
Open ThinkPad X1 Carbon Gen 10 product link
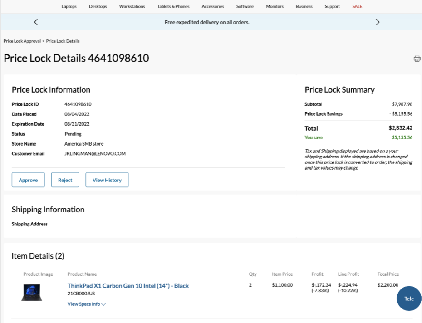click(128, 286)
